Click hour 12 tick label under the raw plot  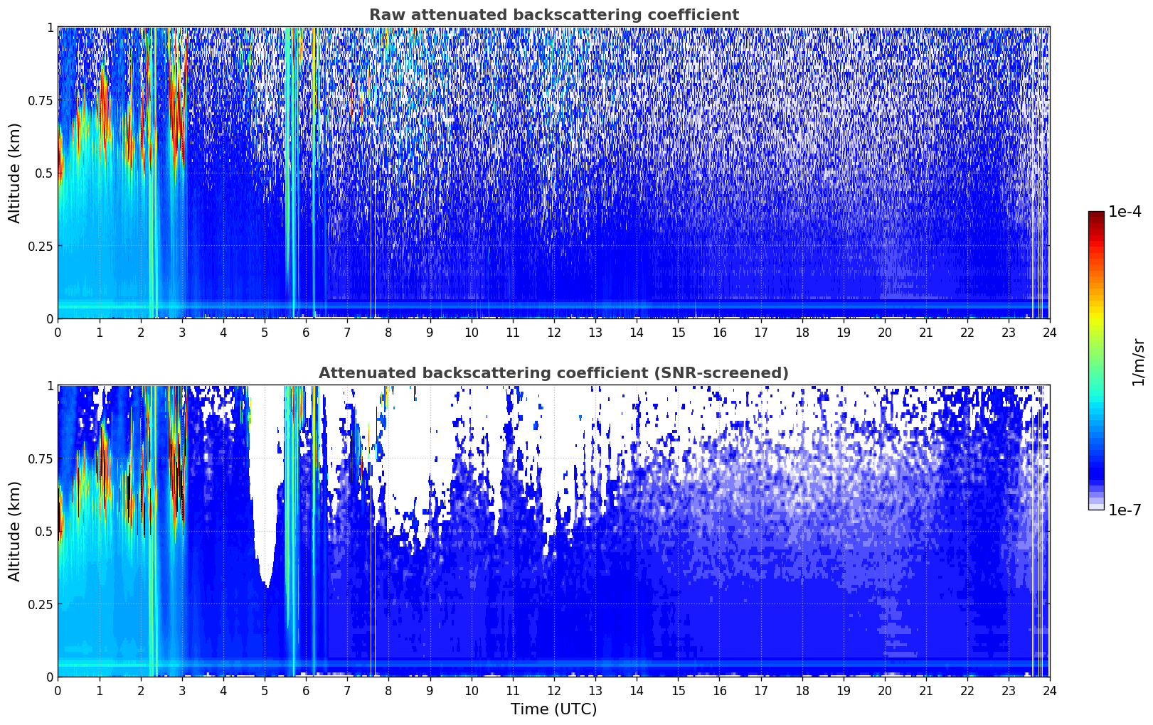pyautogui.click(x=553, y=332)
